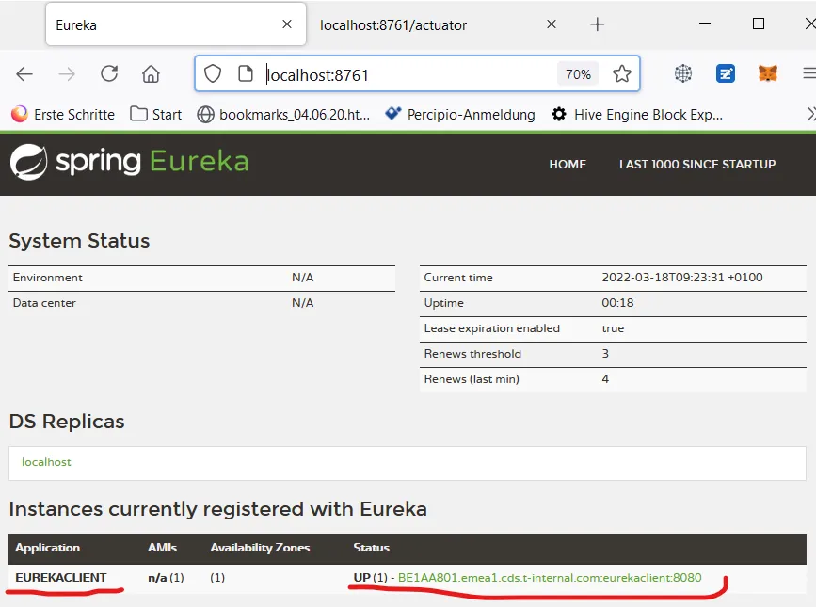
Task: Open a new tab with the plus button
Action: click(x=598, y=24)
